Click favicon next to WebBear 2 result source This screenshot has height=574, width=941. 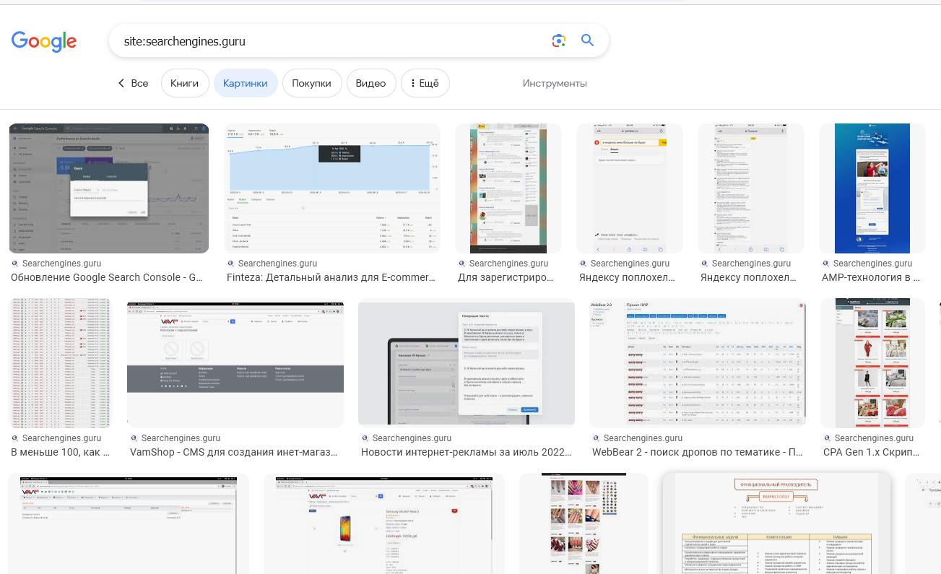[x=597, y=438]
